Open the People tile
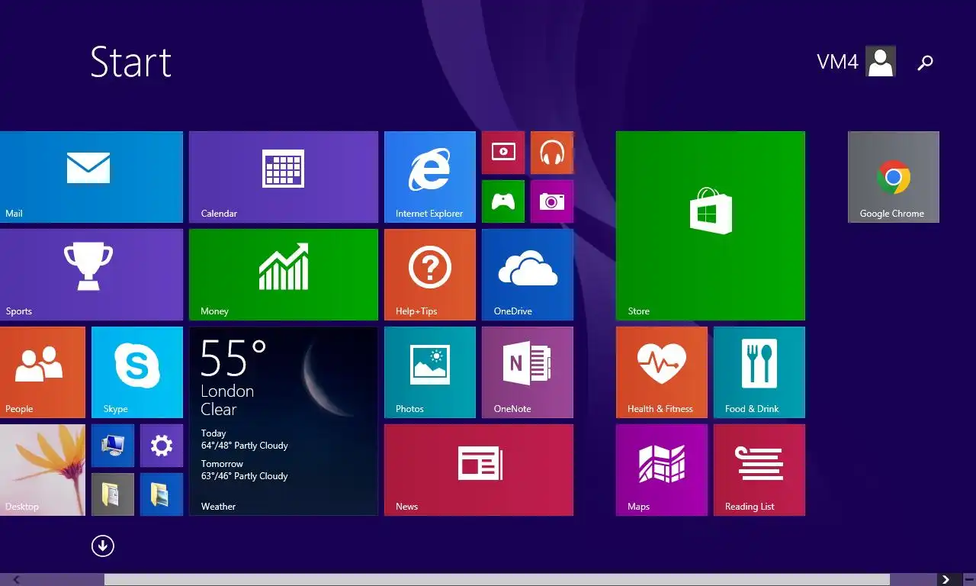Viewport: 976px width, 586px height. click(x=43, y=372)
